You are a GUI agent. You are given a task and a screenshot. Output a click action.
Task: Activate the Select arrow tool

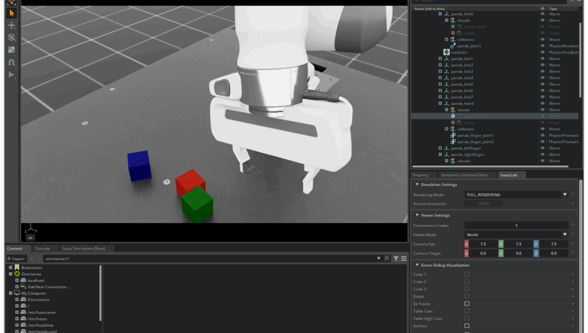coord(11,13)
